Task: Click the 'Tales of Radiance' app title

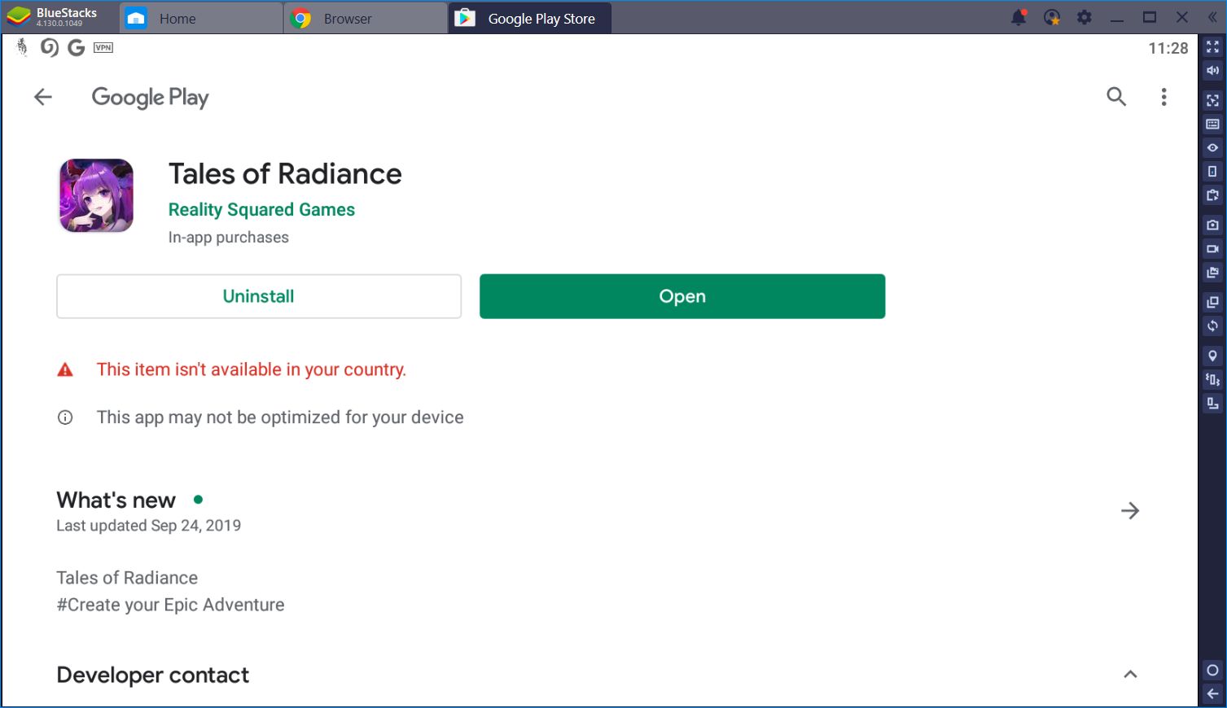Action: [285, 174]
